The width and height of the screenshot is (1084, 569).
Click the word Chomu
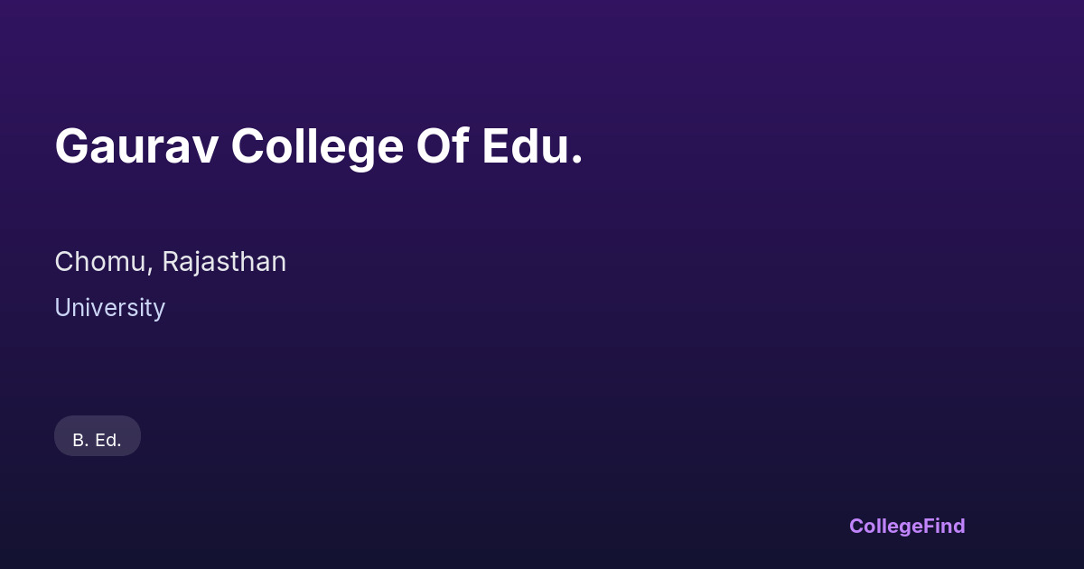point(102,262)
